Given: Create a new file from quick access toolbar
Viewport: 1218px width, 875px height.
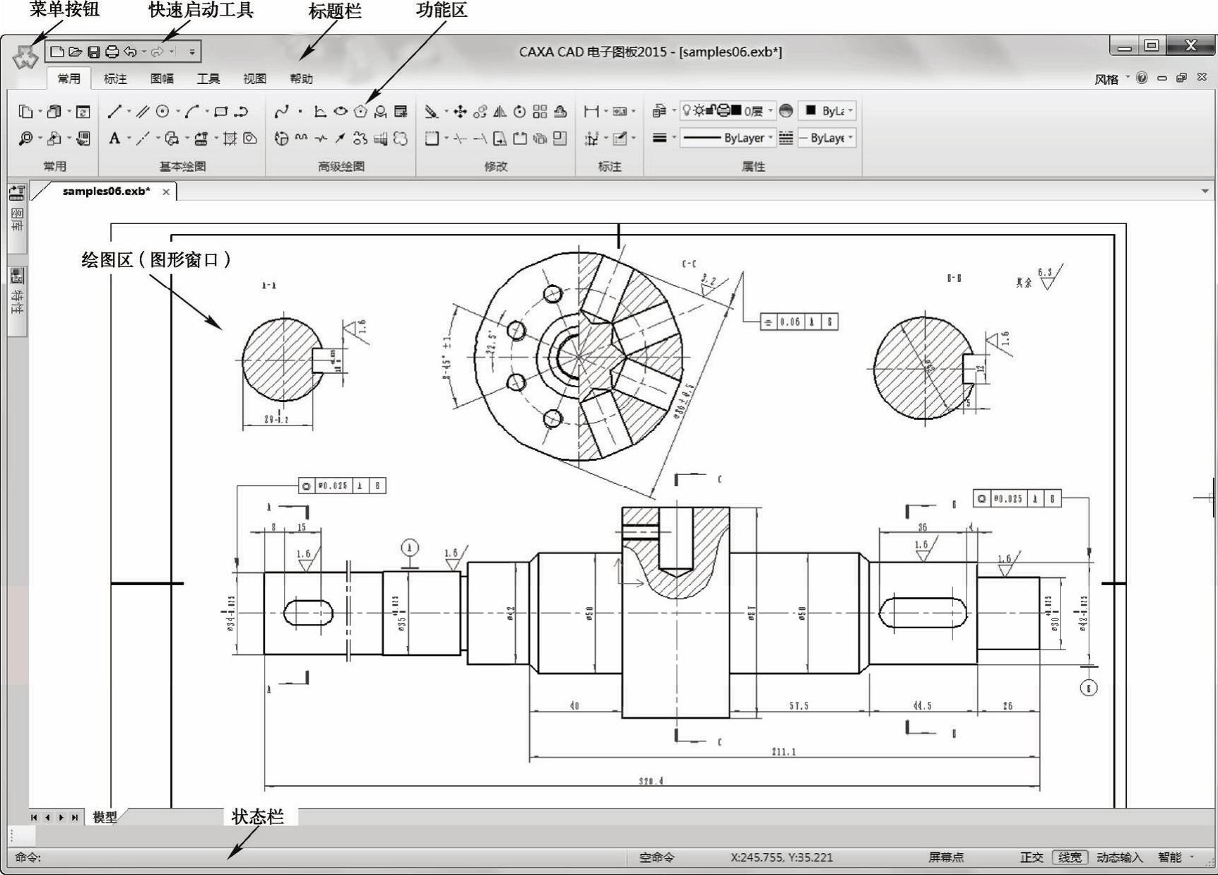Looking at the screenshot, I should click(57, 52).
